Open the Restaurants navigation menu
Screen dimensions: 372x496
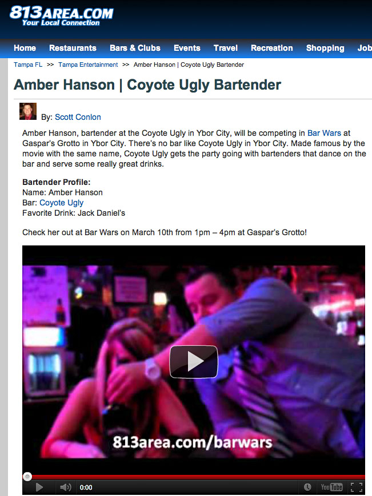click(x=73, y=48)
